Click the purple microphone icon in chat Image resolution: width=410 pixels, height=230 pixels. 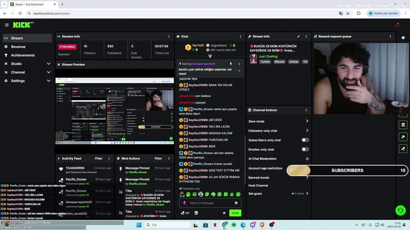184,203
